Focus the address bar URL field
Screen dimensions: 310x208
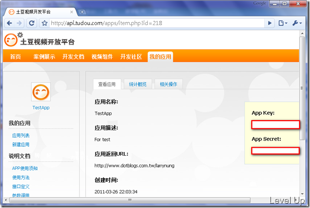point(156,23)
